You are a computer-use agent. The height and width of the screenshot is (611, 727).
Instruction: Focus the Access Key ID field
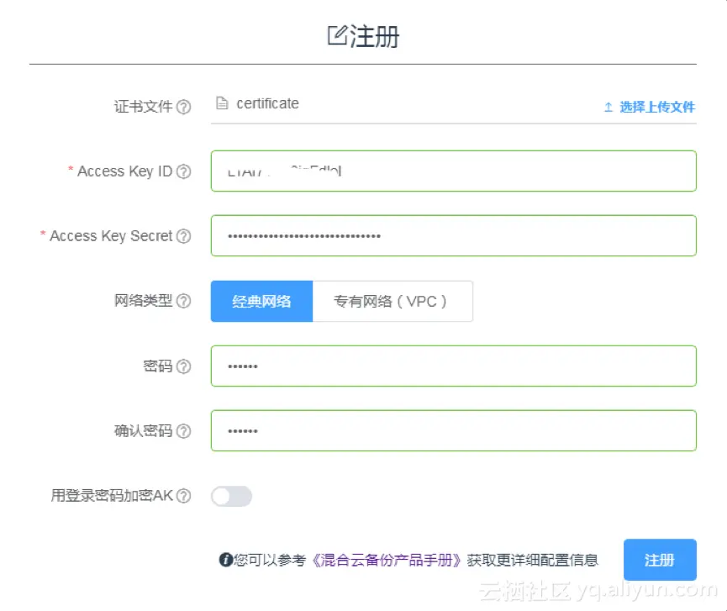tap(453, 171)
